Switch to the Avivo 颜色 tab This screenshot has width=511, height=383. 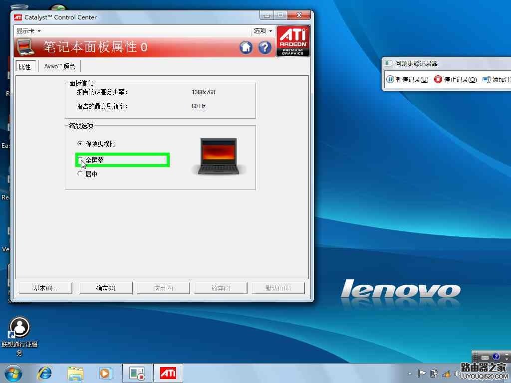tap(59, 66)
